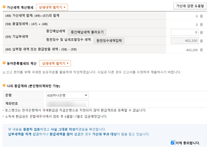Click the orange bullet beside 나의 환급계좌
Screen dimensions: 211x150
[4, 86]
